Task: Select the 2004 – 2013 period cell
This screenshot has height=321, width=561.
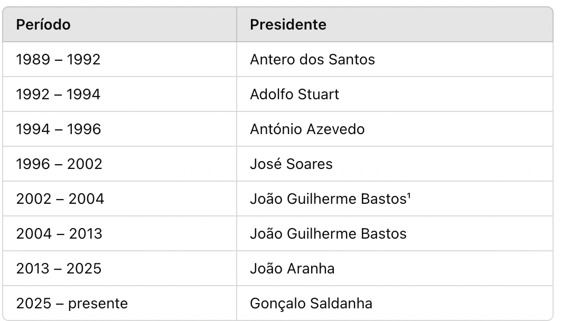Action: pos(59,234)
